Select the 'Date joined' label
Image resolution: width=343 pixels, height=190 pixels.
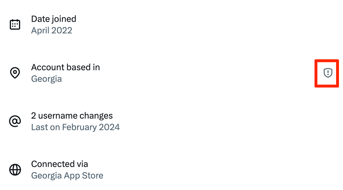54,19
